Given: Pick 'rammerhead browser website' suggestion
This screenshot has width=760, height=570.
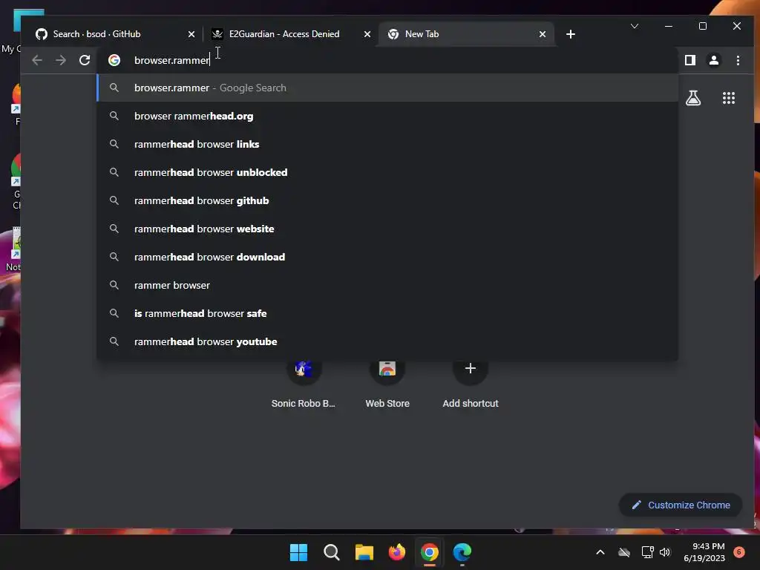Looking at the screenshot, I should 387,229.
